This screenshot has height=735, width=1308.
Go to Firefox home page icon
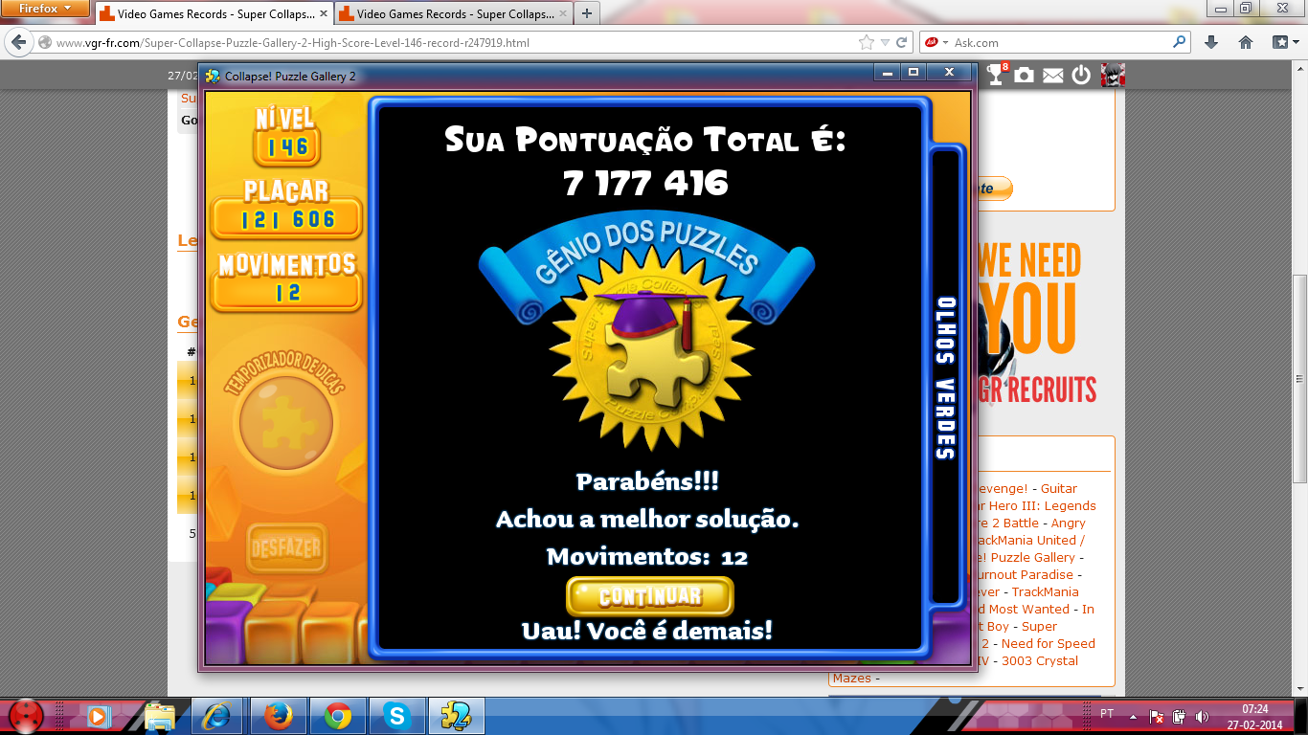point(1246,42)
